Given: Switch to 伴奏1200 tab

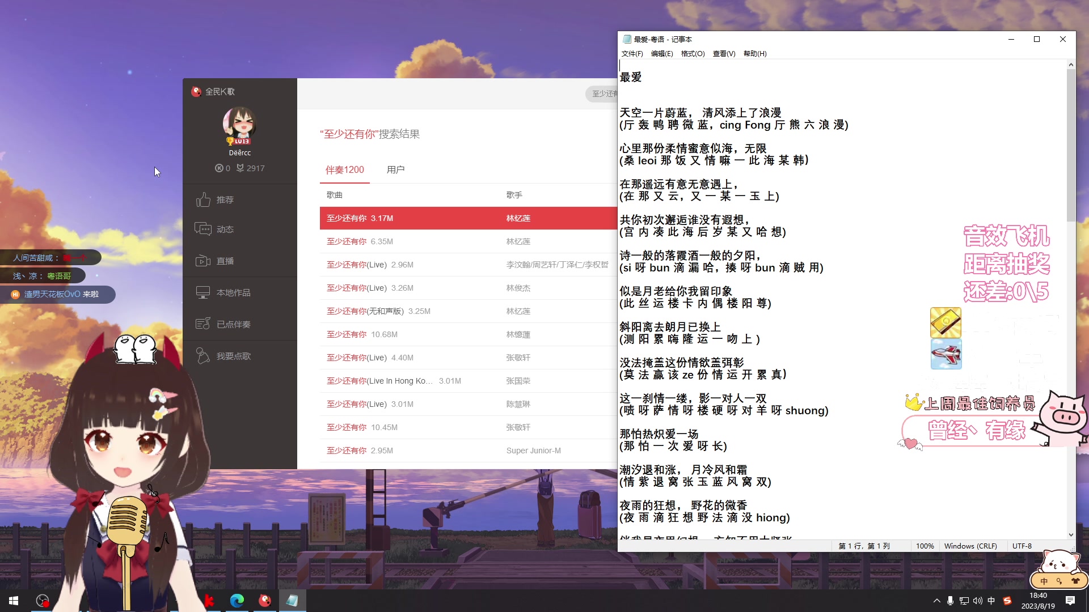Looking at the screenshot, I should pos(344,169).
